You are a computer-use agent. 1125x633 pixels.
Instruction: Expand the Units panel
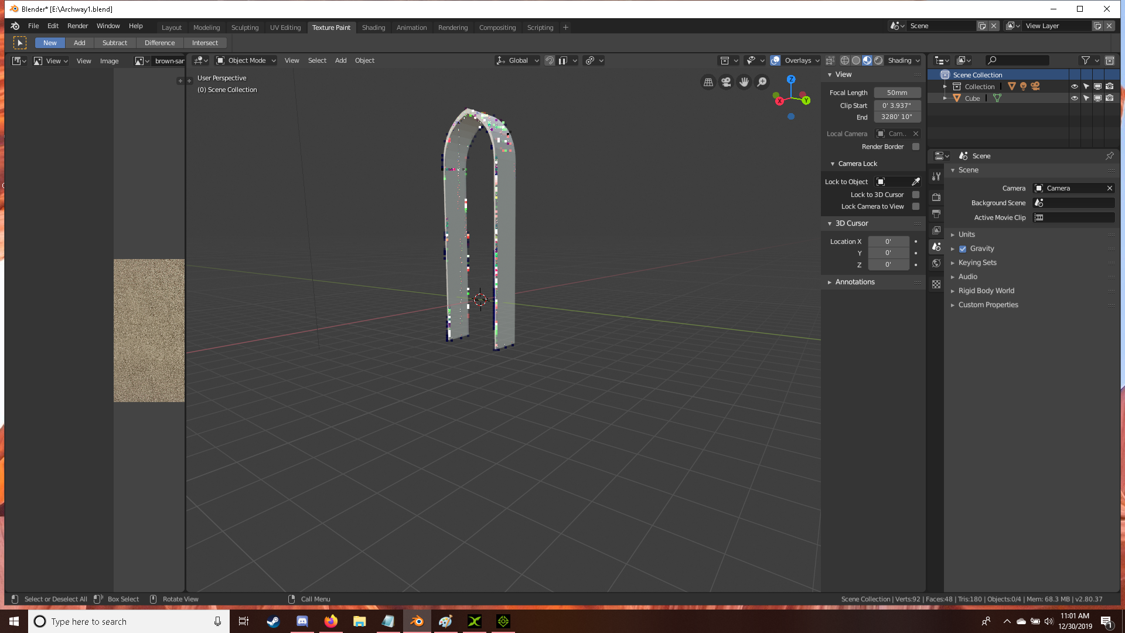(966, 234)
